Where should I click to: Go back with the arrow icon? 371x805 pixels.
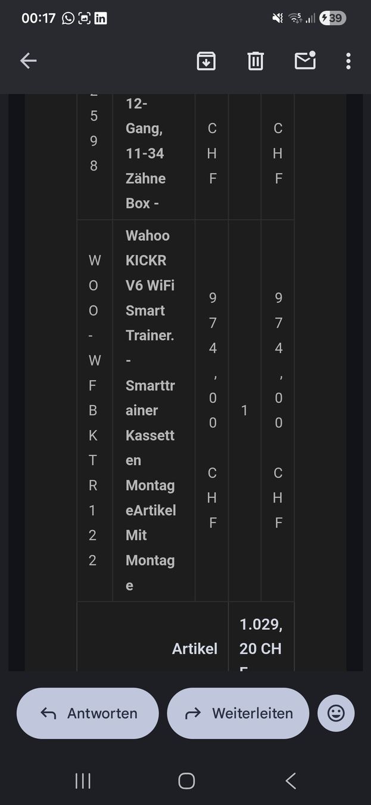(29, 60)
